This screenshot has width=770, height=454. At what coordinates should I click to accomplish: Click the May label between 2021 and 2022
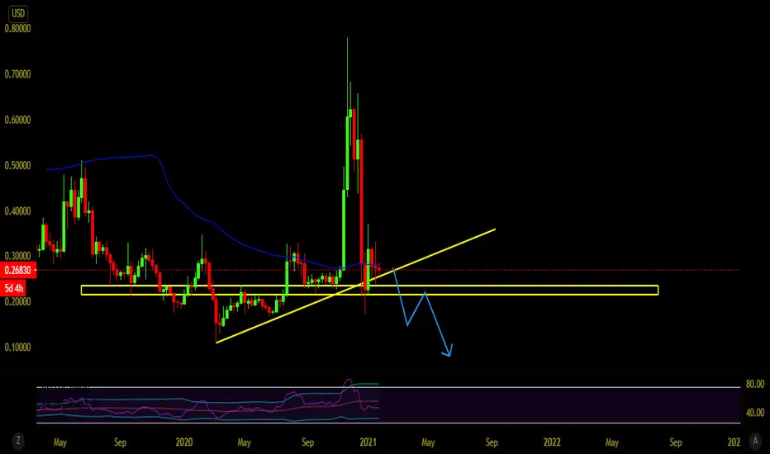tap(428, 442)
